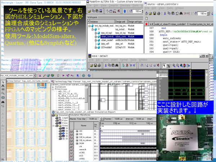Save icon in source window toolbar

pyautogui.click(x=154, y=14)
